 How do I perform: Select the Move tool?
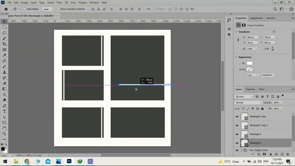(4, 22)
